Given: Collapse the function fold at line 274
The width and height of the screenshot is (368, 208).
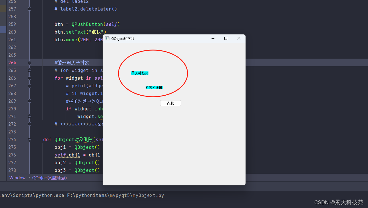Looking at the screenshot, I should click(x=29, y=139).
